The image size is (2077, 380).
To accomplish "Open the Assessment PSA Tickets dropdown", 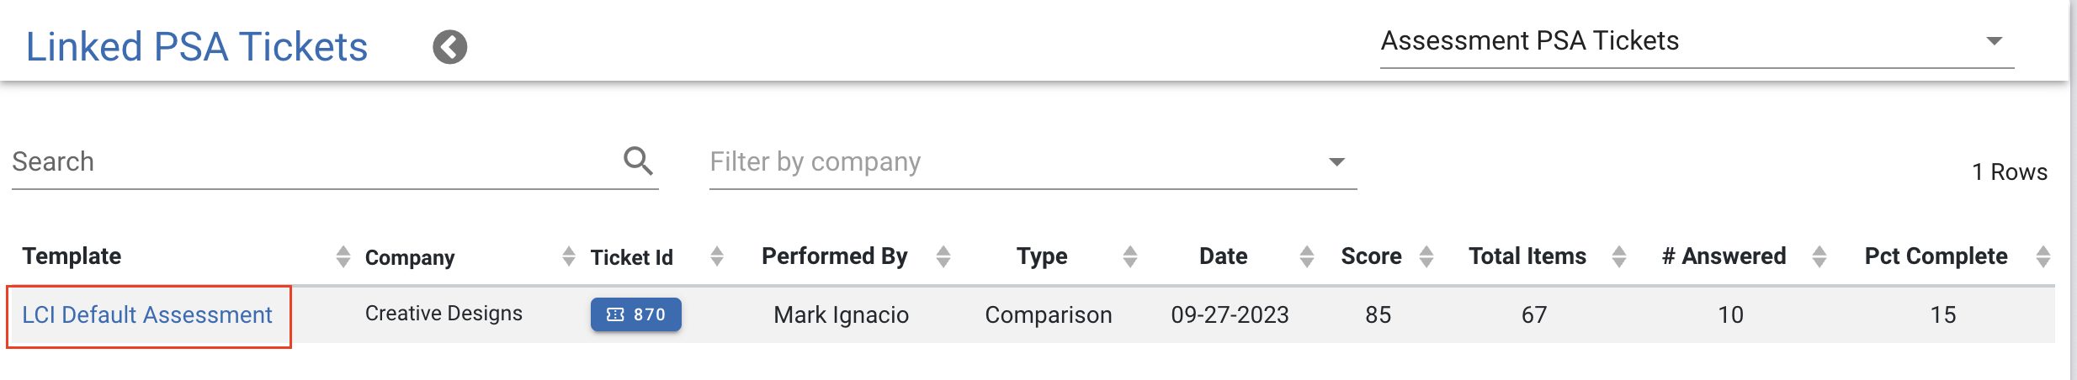I will click(x=1697, y=42).
